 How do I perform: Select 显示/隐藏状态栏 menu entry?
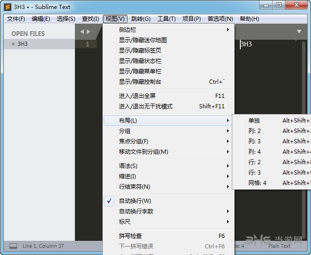click(x=167, y=61)
